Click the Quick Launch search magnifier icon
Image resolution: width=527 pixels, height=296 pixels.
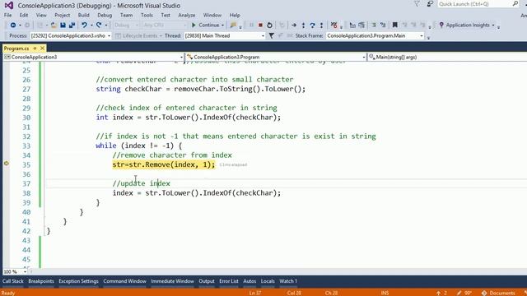(x=515, y=4)
